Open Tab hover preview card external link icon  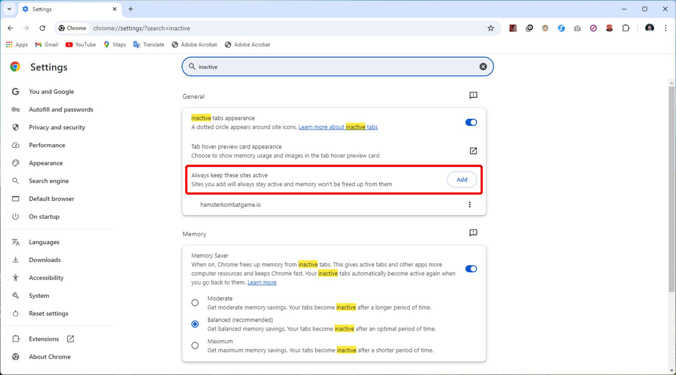pos(473,151)
